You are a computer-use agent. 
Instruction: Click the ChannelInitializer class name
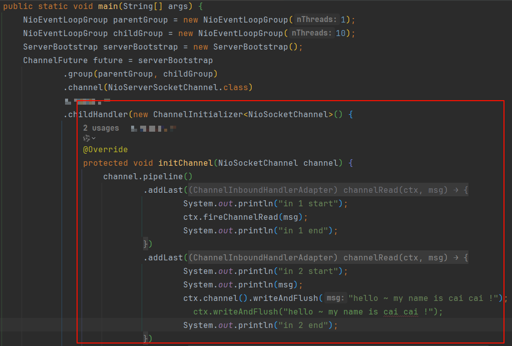[198, 114]
